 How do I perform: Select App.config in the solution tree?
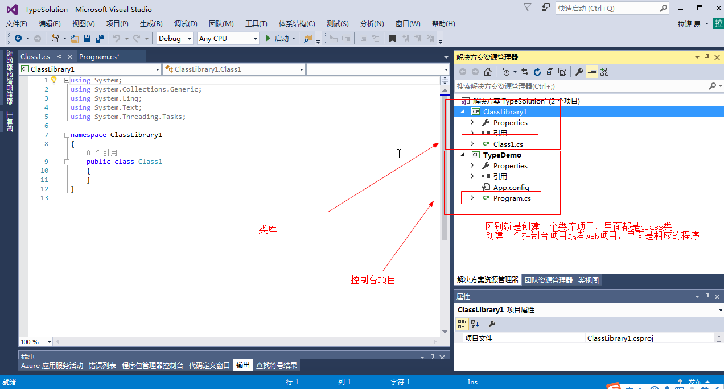511,187
